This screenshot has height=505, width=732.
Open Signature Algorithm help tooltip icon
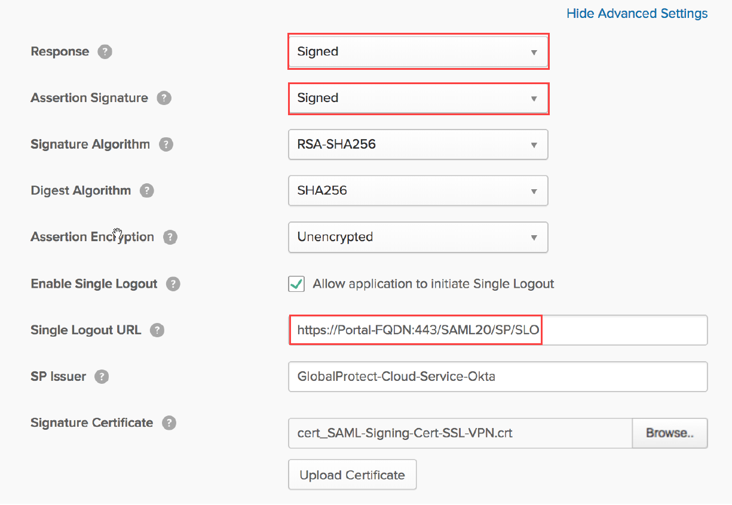166,144
